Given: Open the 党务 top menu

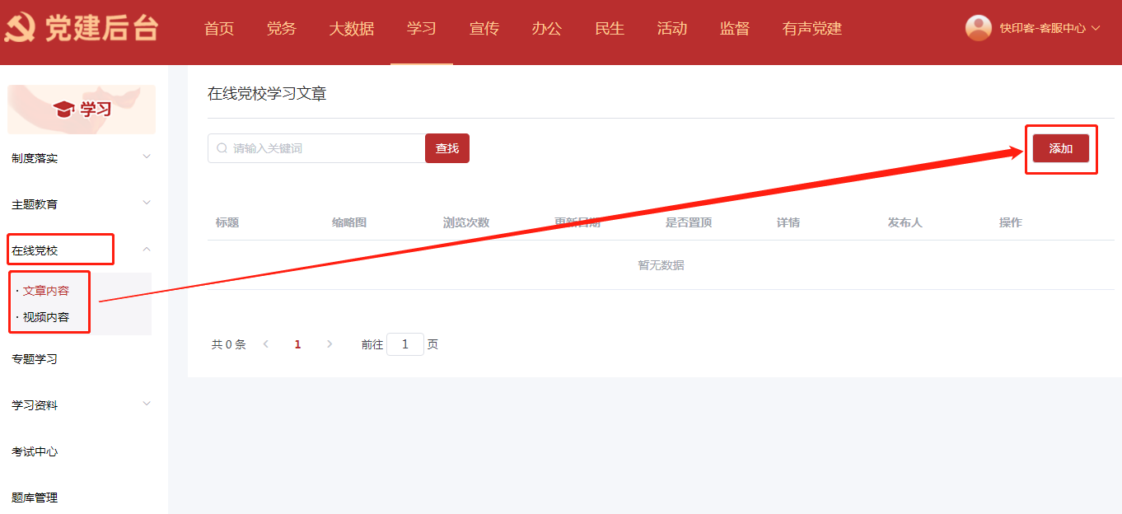Looking at the screenshot, I should (x=281, y=29).
